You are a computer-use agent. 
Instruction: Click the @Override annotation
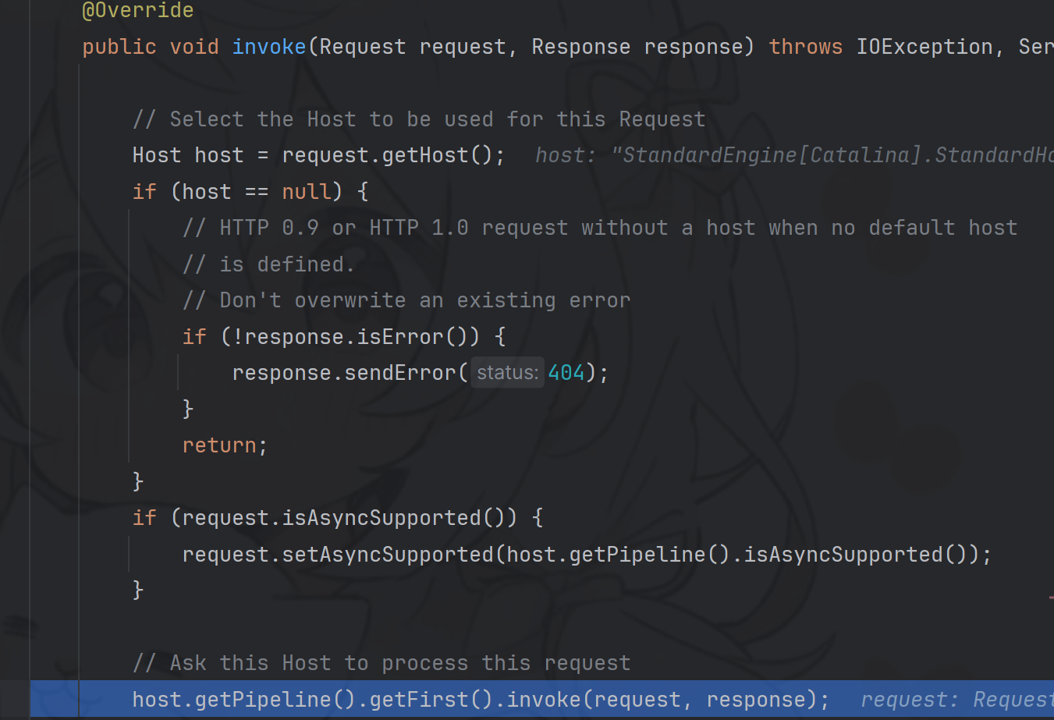138,10
